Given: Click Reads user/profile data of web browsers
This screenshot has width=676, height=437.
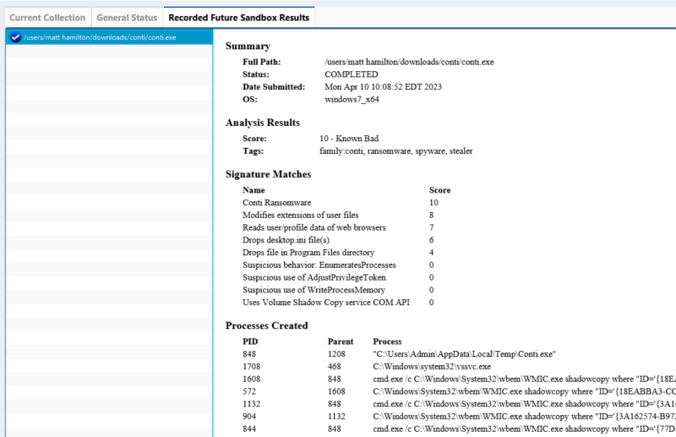Looking at the screenshot, I should [x=313, y=227].
